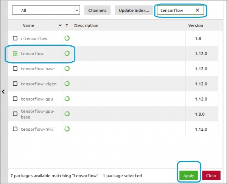Select the tensorflow-gpu package name
This screenshot has height=184, width=227.
tap(37, 99)
